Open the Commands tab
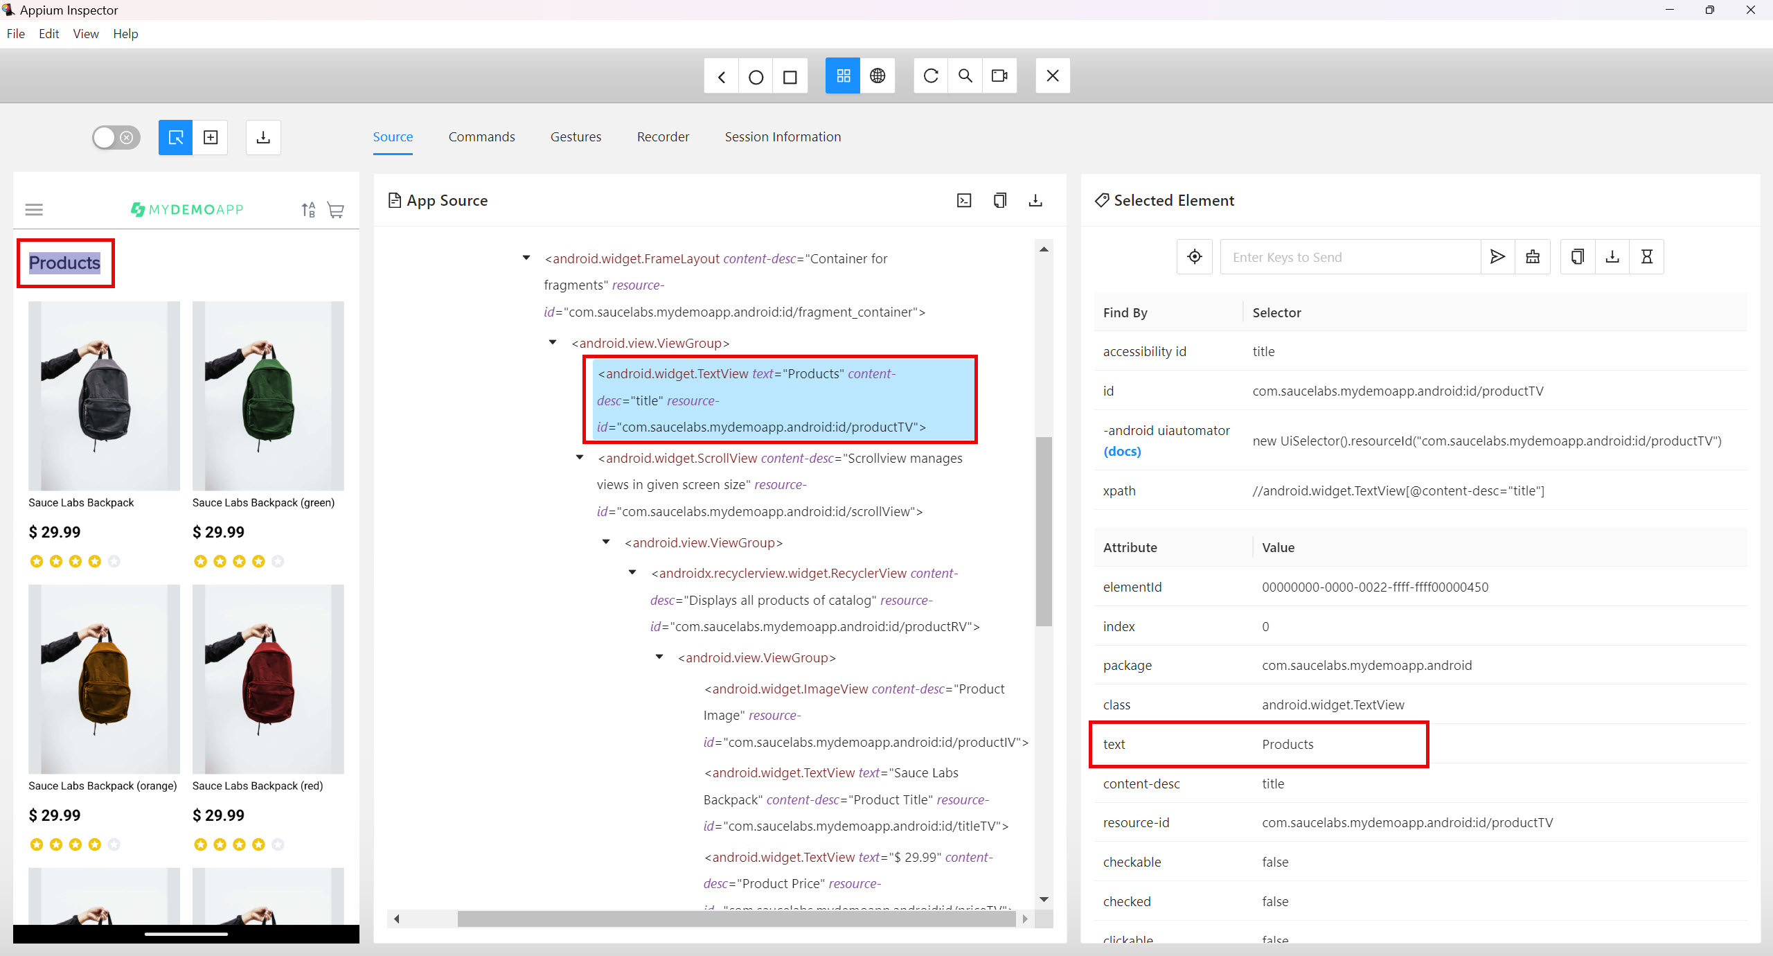This screenshot has width=1773, height=956. [481, 136]
